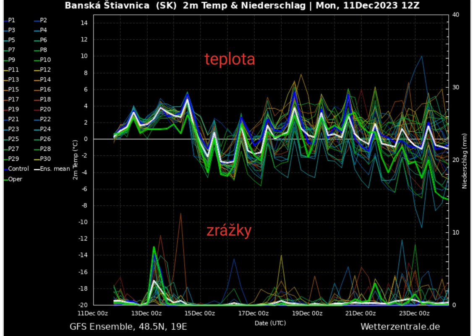The image size is (473, 336).
Task: Click the 15Dec 00z date tick
Action: click(x=200, y=313)
